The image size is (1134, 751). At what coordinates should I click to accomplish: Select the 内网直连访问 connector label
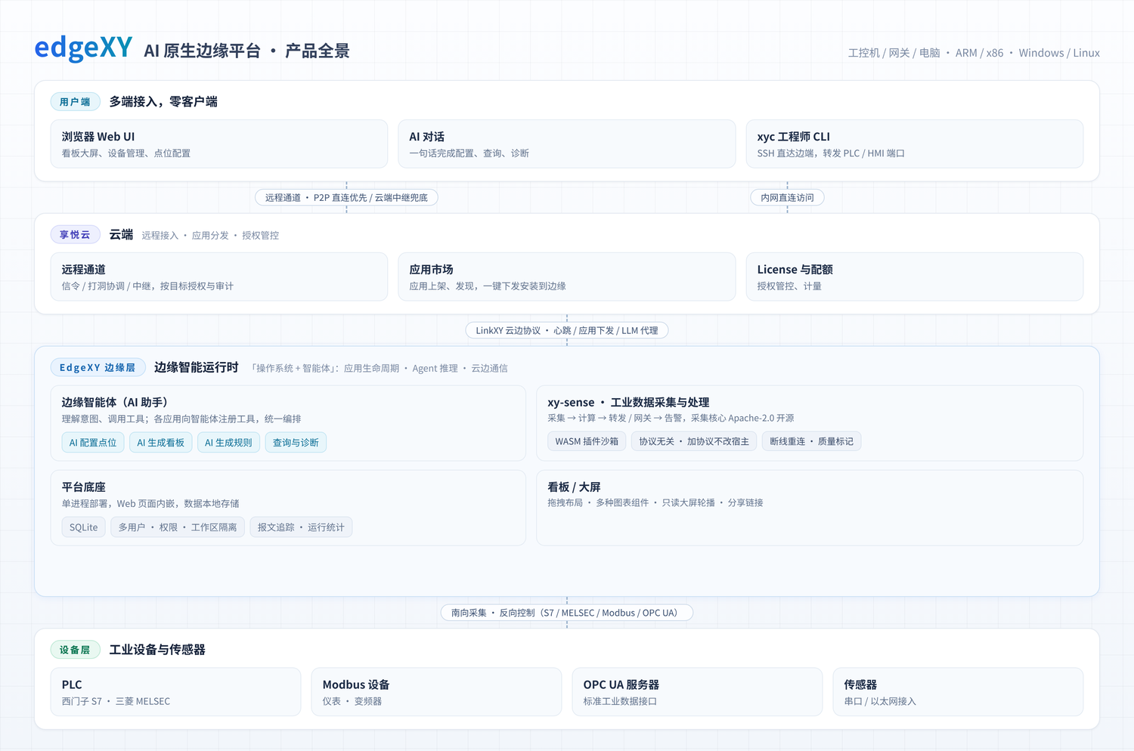(x=787, y=197)
